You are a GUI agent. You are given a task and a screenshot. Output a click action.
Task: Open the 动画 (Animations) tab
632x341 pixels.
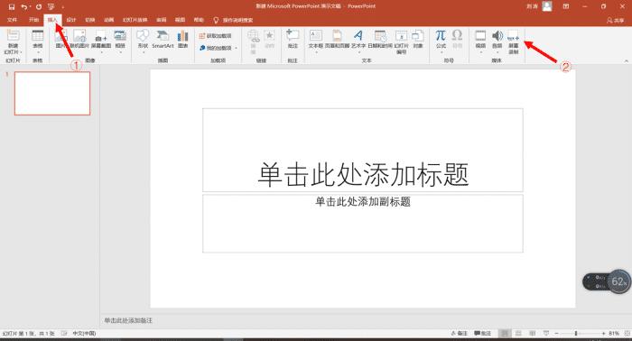109,20
